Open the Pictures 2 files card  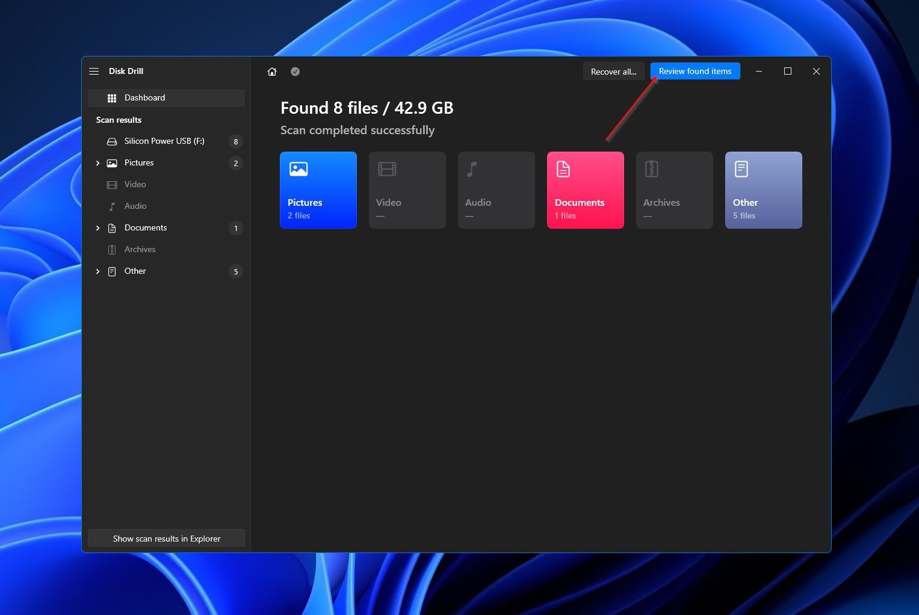coord(318,190)
